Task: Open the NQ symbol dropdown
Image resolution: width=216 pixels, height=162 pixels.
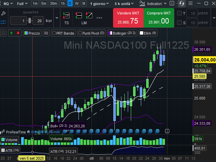Action: pyautogui.click(x=8, y=4)
